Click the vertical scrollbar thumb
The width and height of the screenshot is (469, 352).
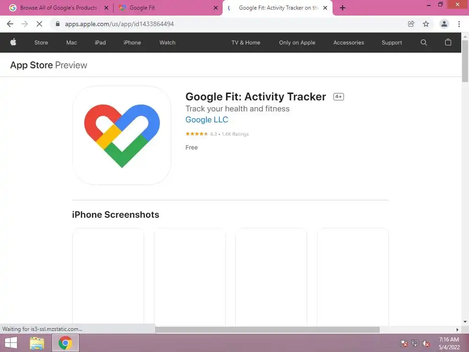465,61
